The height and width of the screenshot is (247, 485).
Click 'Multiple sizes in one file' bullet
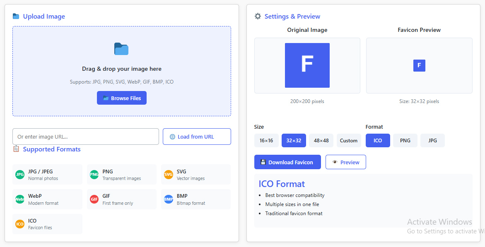tap(292, 204)
